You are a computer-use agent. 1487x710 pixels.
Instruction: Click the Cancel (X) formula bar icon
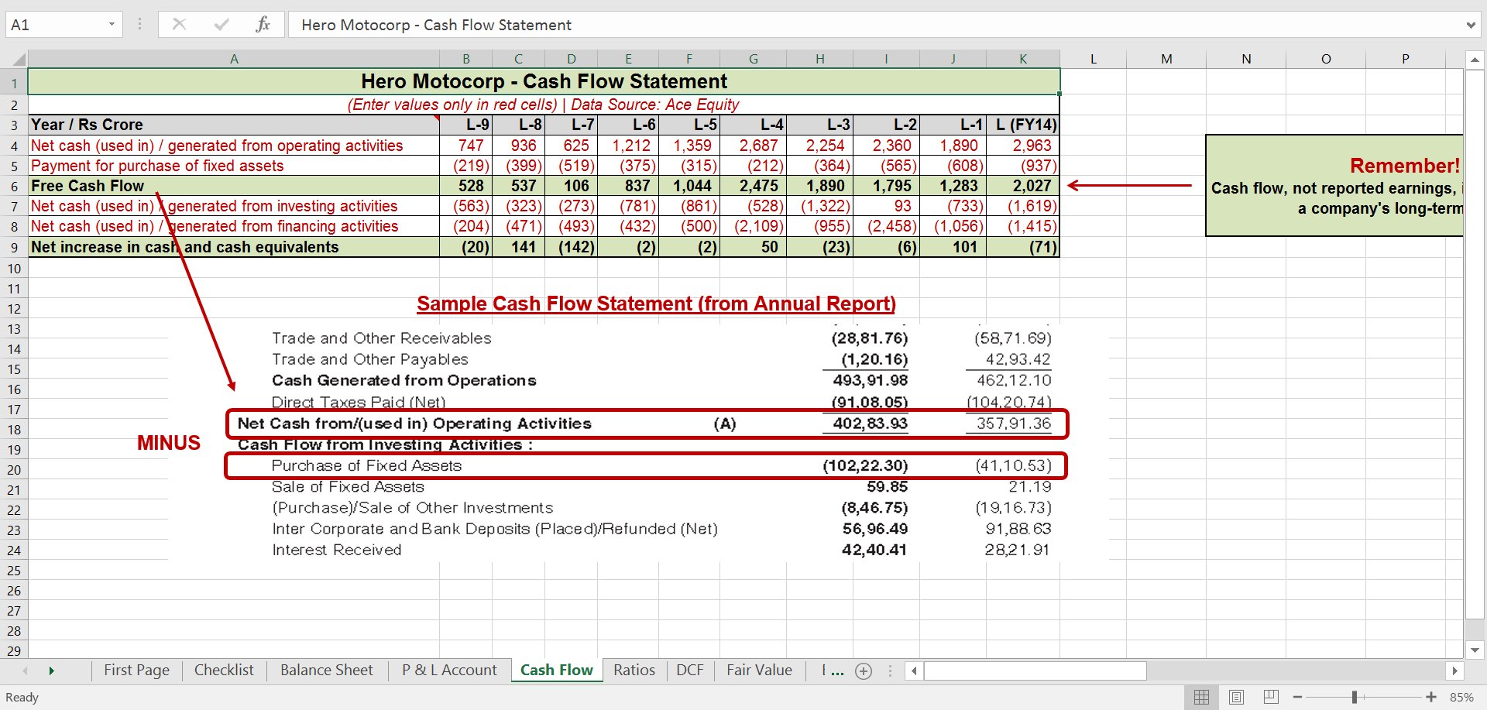coord(179,24)
